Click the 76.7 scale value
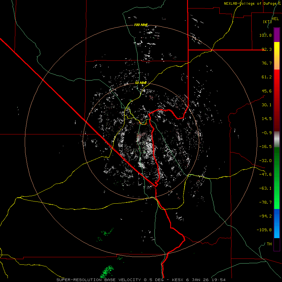The height and width of the screenshot is (282, 282). [267, 63]
